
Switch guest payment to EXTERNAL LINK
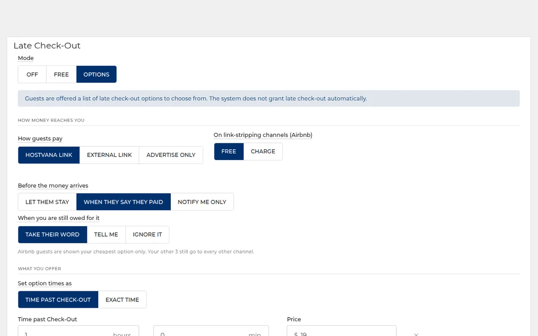click(109, 155)
